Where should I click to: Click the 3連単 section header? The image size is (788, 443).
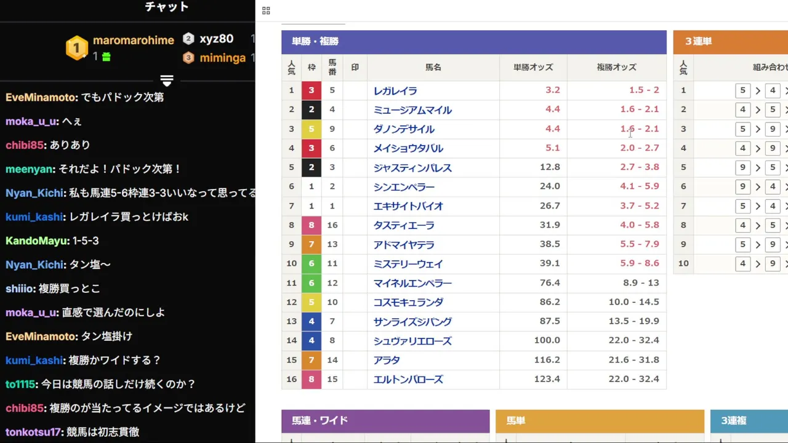coord(730,42)
